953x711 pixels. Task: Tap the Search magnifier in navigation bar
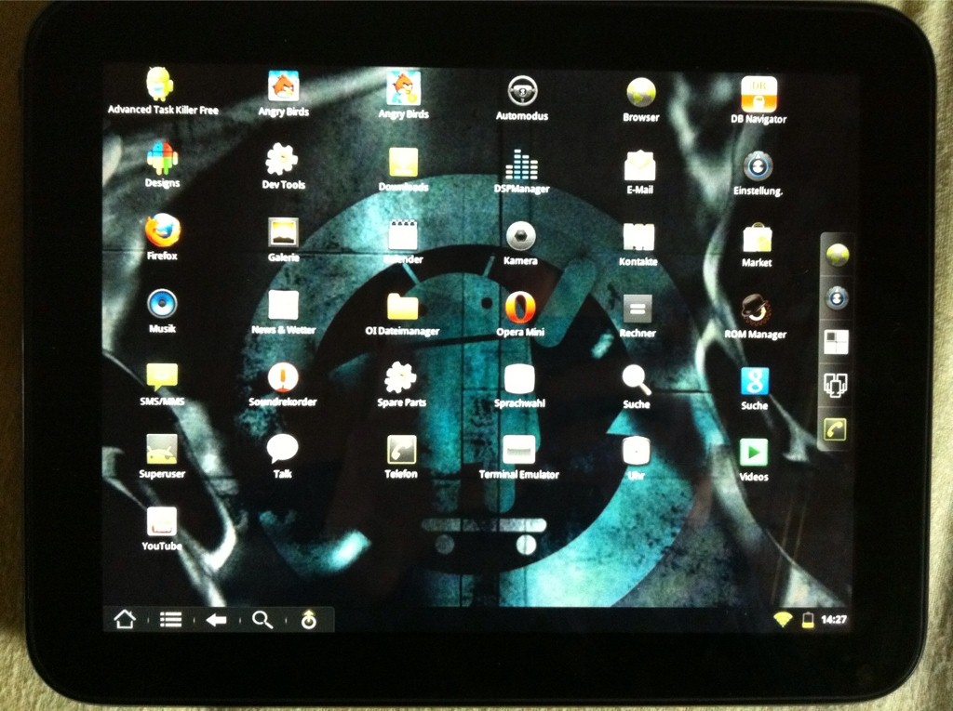(262, 620)
